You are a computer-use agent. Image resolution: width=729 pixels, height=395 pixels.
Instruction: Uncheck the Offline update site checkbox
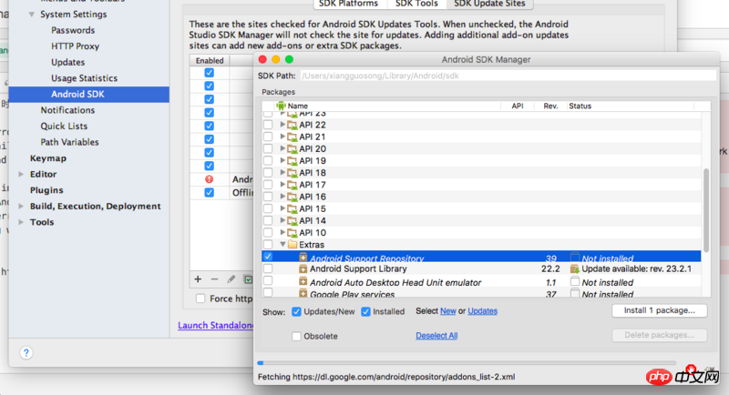[210, 193]
